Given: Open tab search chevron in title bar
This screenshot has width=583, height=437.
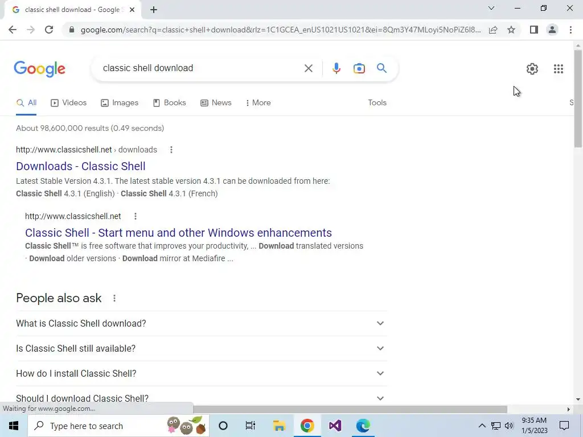Looking at the screenshot, I should tap(491, 8).
